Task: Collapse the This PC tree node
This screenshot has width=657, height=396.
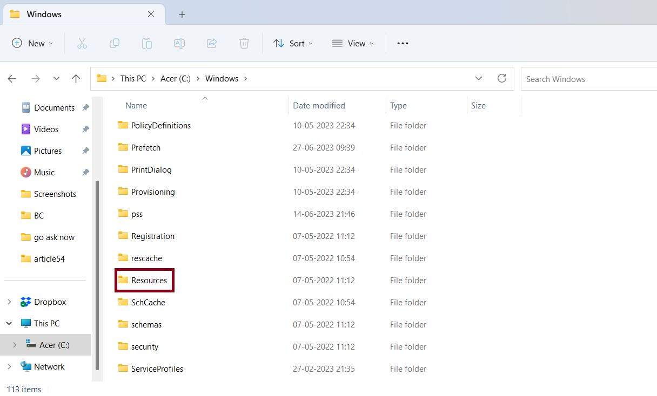Action: [9, 324]
